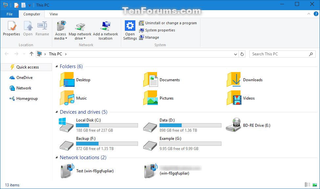Switch to the View tab

pyautogui.click(x=53, y=14)
